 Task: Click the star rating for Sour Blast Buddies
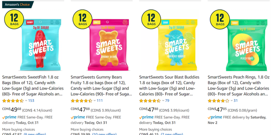point(150,100)
